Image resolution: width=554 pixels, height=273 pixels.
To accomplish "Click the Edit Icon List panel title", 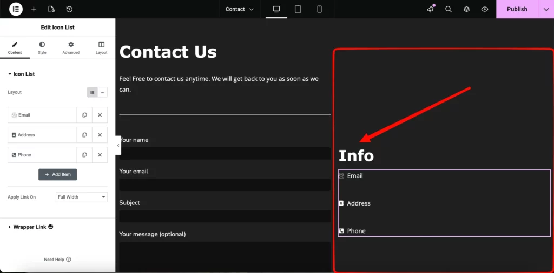I will 57,27.
